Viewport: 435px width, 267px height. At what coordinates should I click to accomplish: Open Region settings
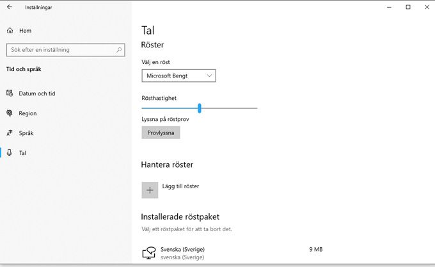(x=28, y=113)
